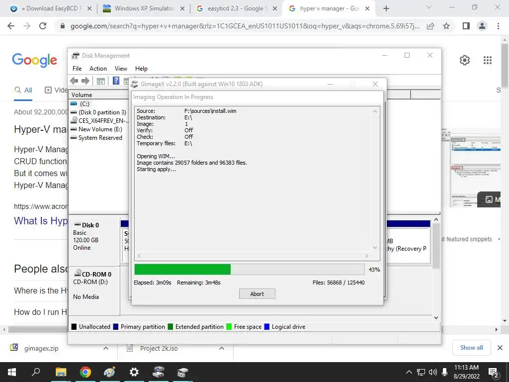Open gimagex.zip downloaded file

click(41, 349)
